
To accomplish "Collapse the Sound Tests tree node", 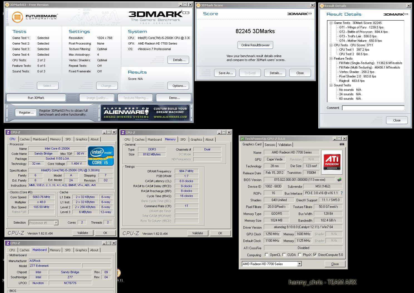I will [x=331, y=85].
